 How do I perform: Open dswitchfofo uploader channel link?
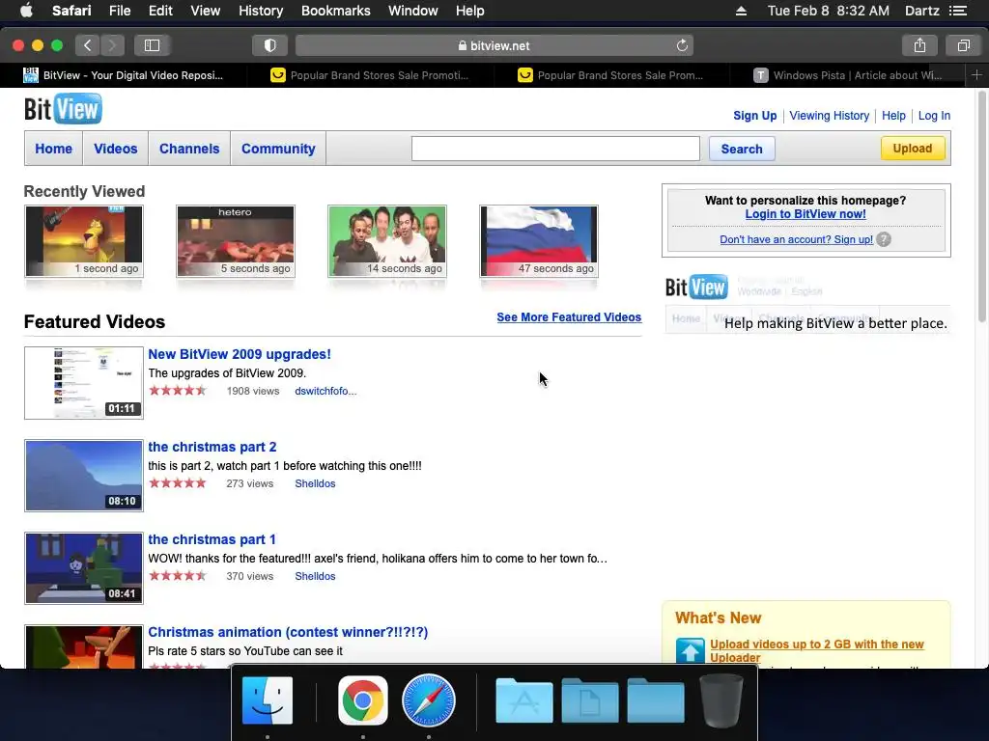point(325,391)
